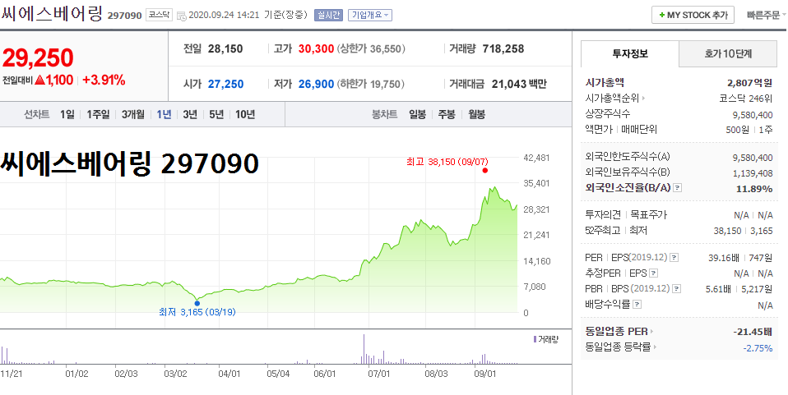Click the 외국인소진율 value 11.89%
Screen dimensions: 788x395
pos(756,189)
